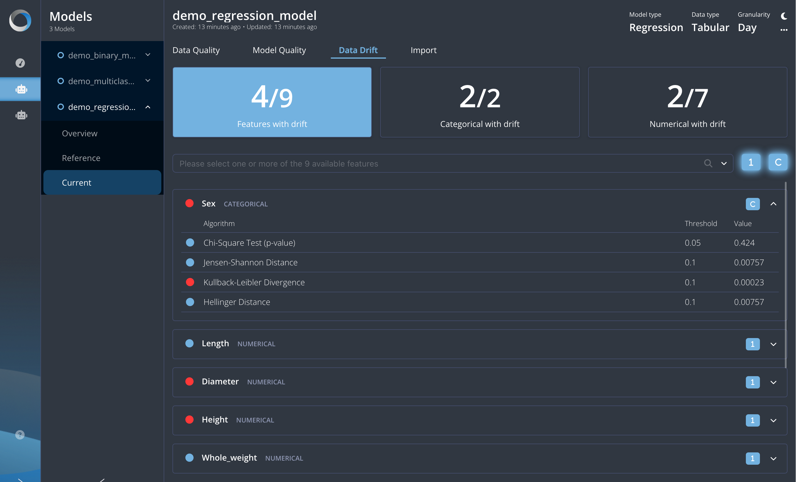Toggle categorical filter button labeled C
Viewport: 796px width, 482px height.
pyautogui.click(x=778, y=162)
